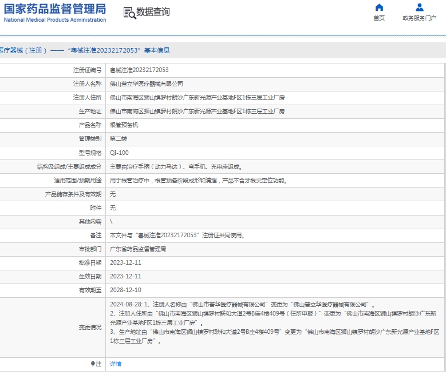Click the 适用范围/预期用途 label
This screenshot has width=446, height=375.
[78, 181]
